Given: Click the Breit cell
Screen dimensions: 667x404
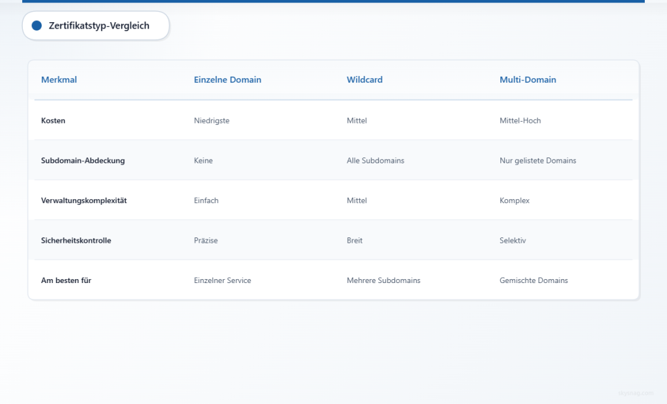Looking at the screenshot, I should (354, 241).
